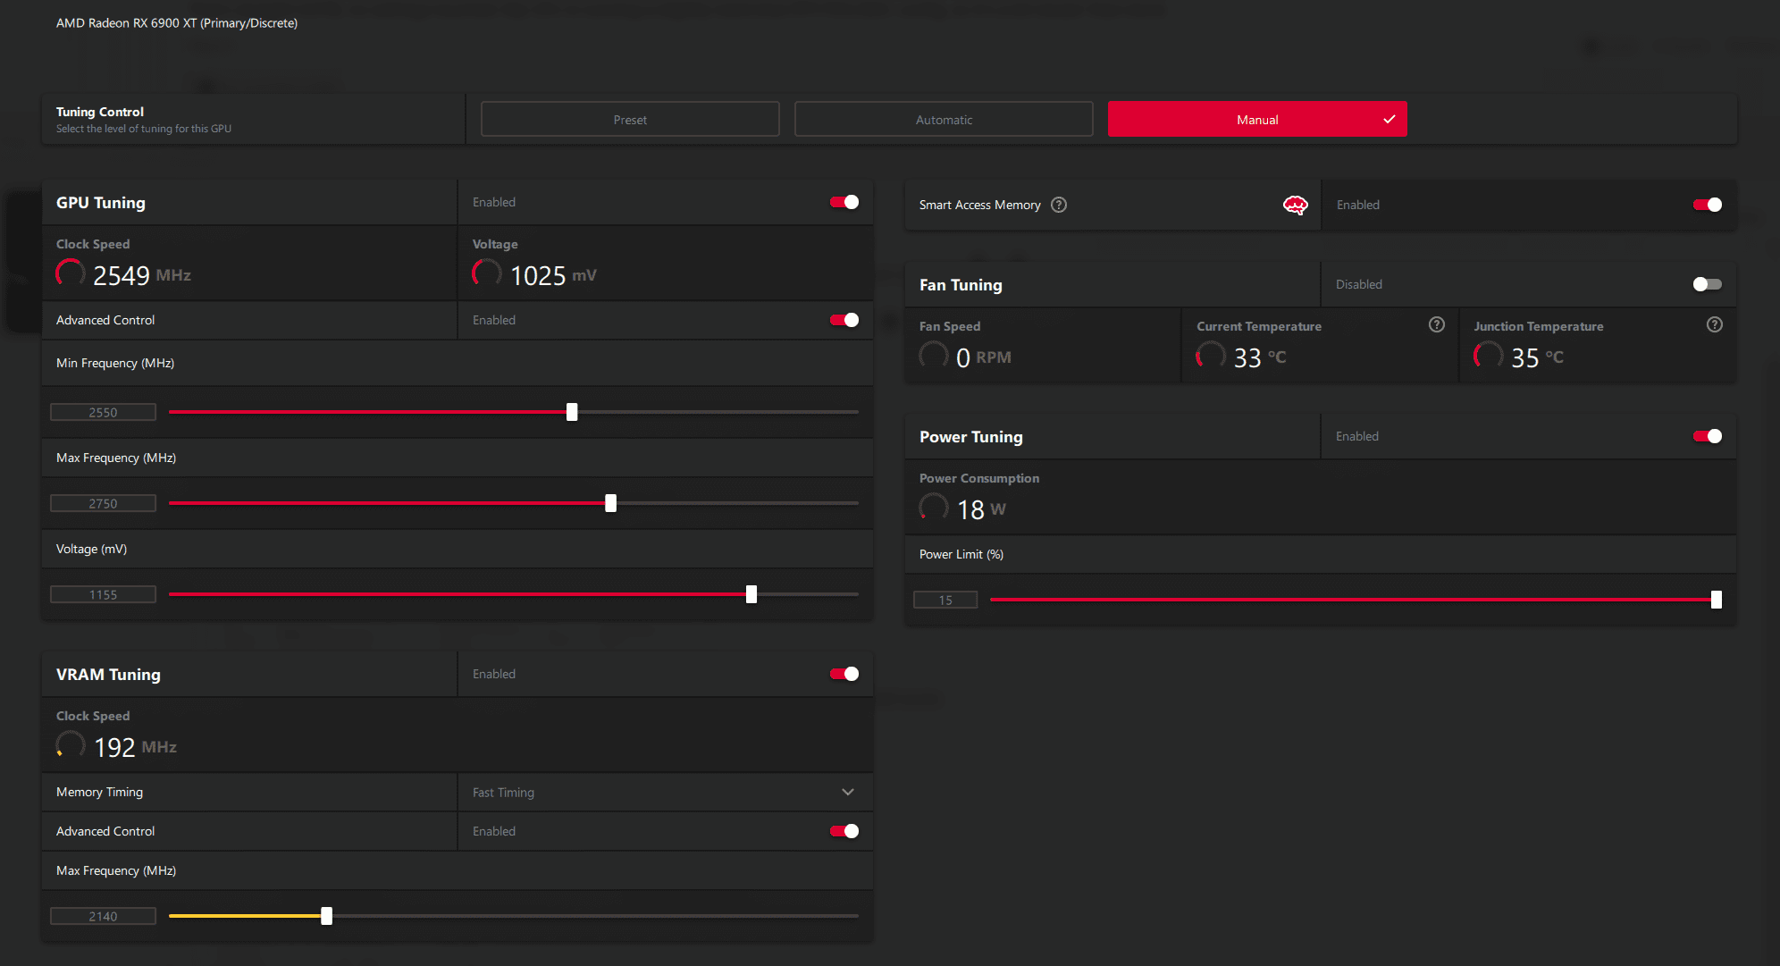This screenshot has height=966, width=1780.
Task: Click the Fan Speed gauge icon
Action: point(934,356)
